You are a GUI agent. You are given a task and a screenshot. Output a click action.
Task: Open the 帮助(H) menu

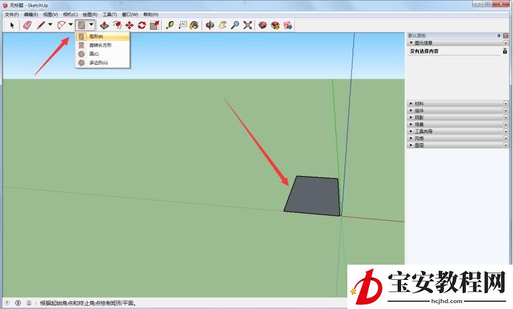(x=151, y=15)
